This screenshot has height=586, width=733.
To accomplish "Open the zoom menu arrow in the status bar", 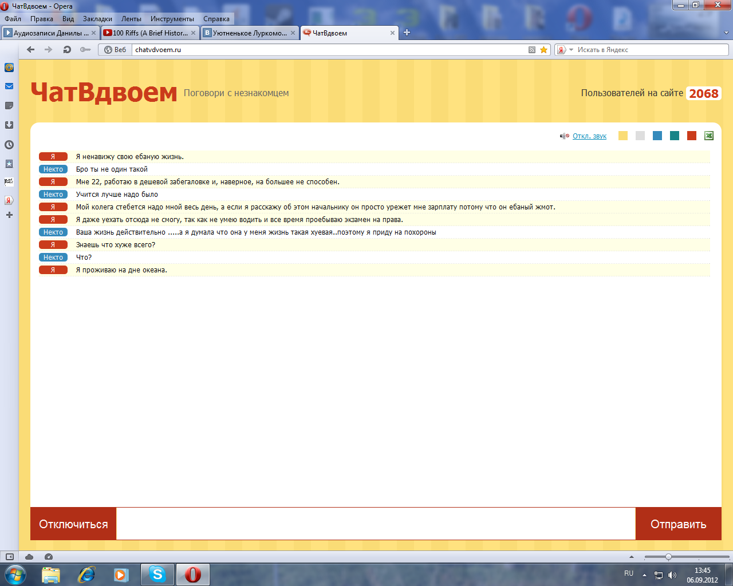I will pos(632,557).
